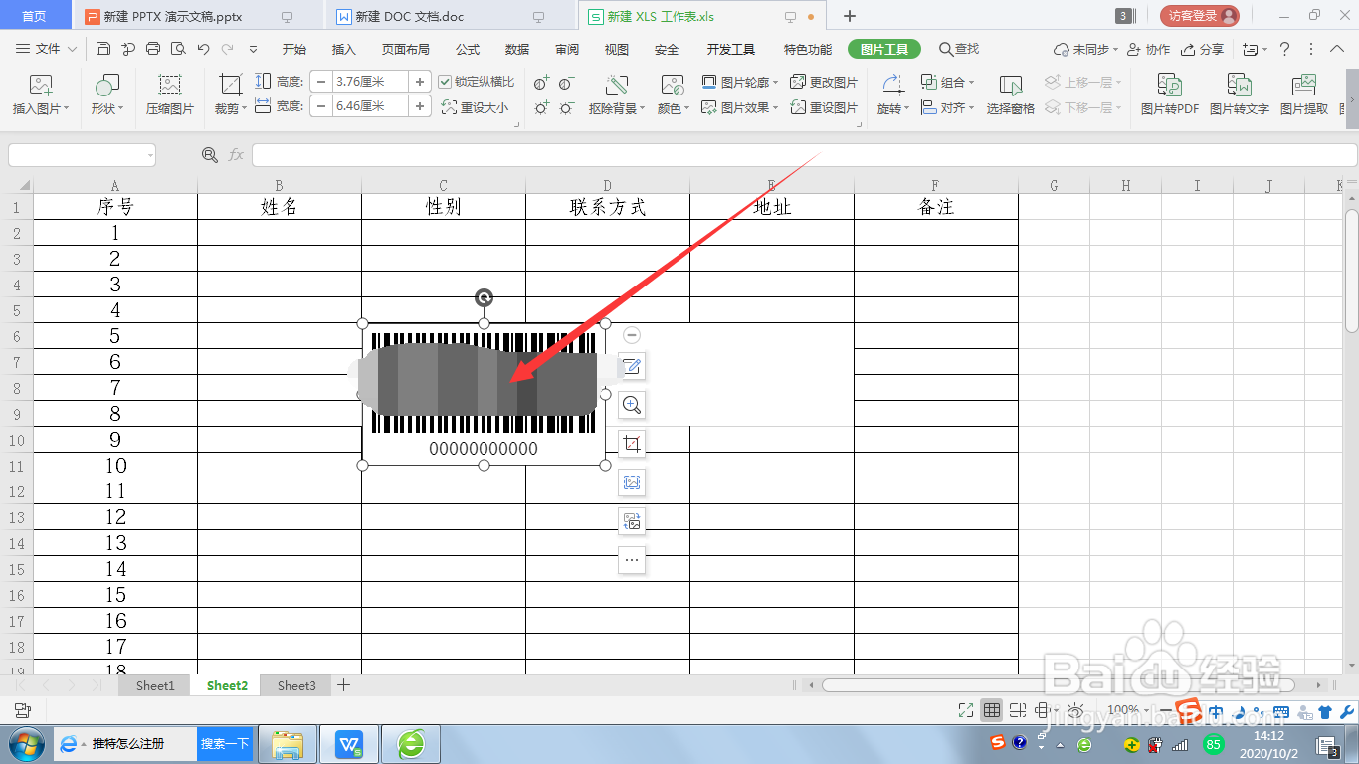
Task: Switch to Sheet3 tab
Action: [296, 685]
